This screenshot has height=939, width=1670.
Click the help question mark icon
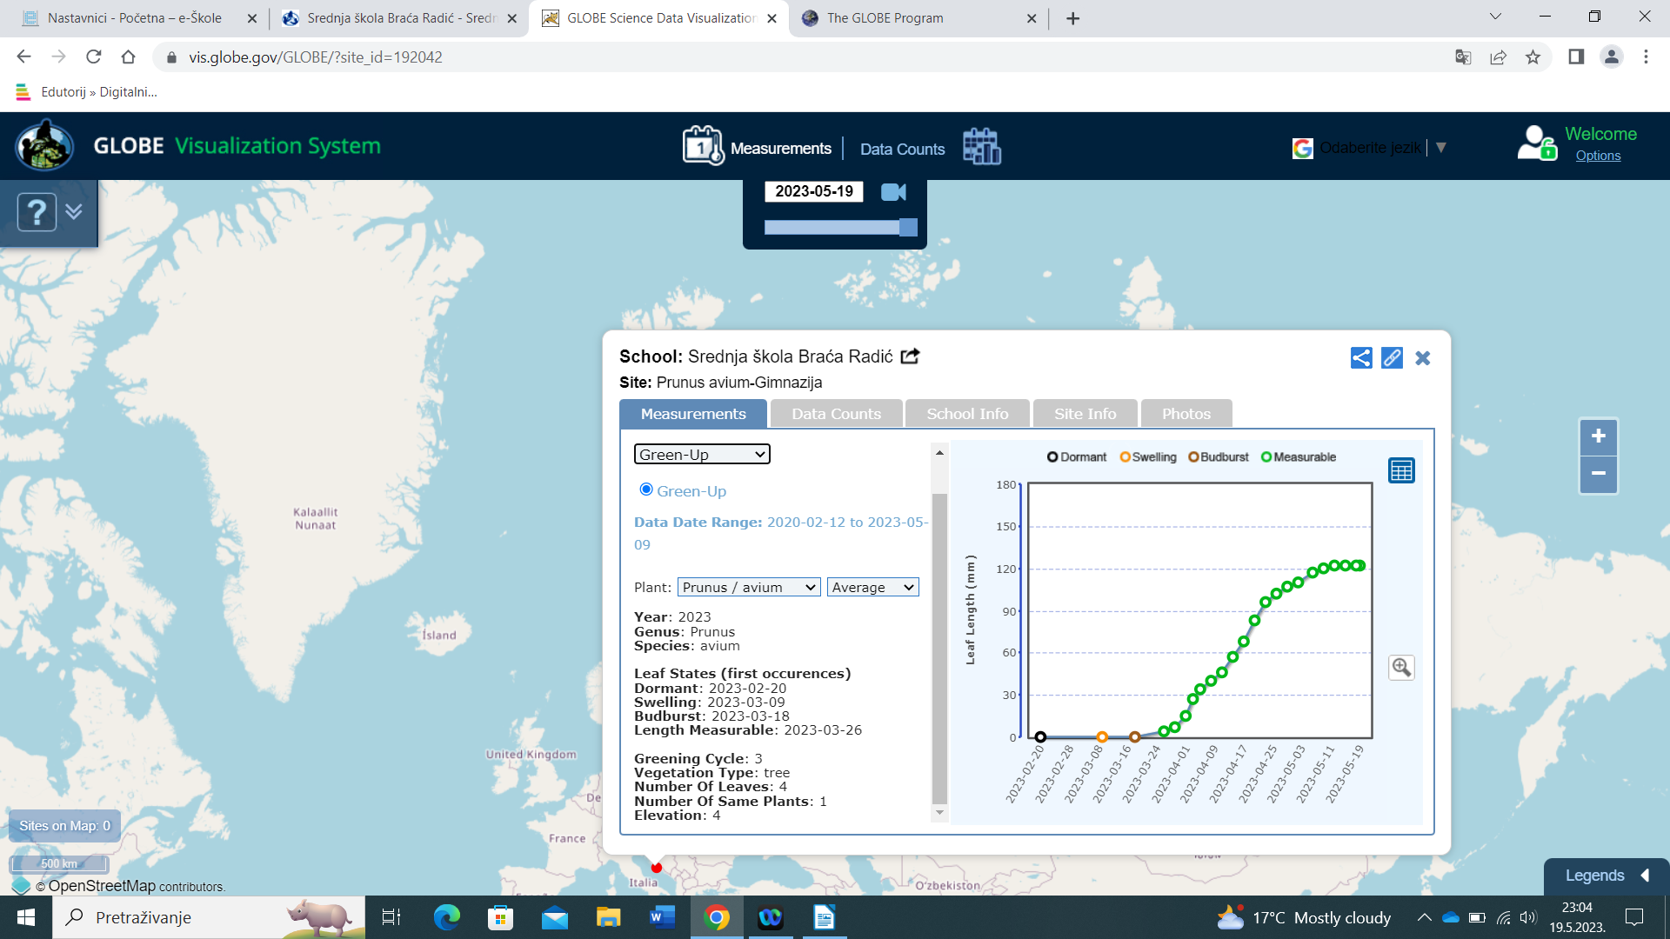(x=37, y=212)
